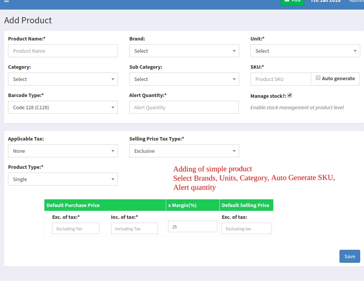The image size is (364, 283).
Task: Click the Product Name input field
Action: (63, 51)
